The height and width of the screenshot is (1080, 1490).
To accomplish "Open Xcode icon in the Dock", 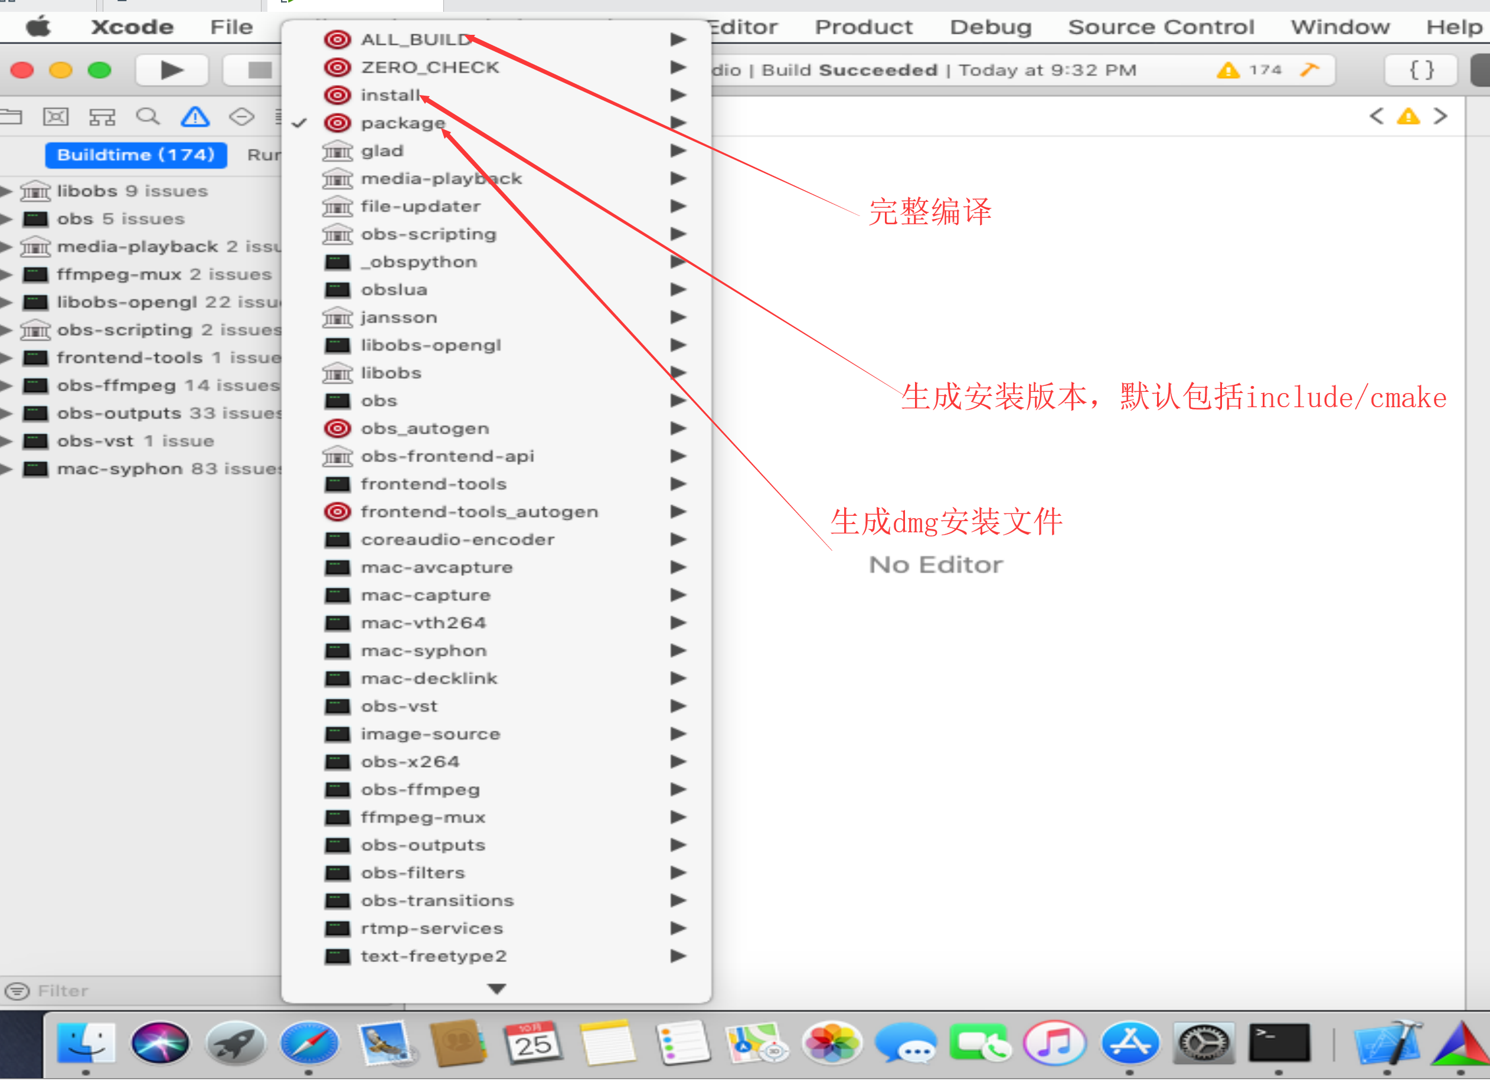I will (x=1387, y=1043).
